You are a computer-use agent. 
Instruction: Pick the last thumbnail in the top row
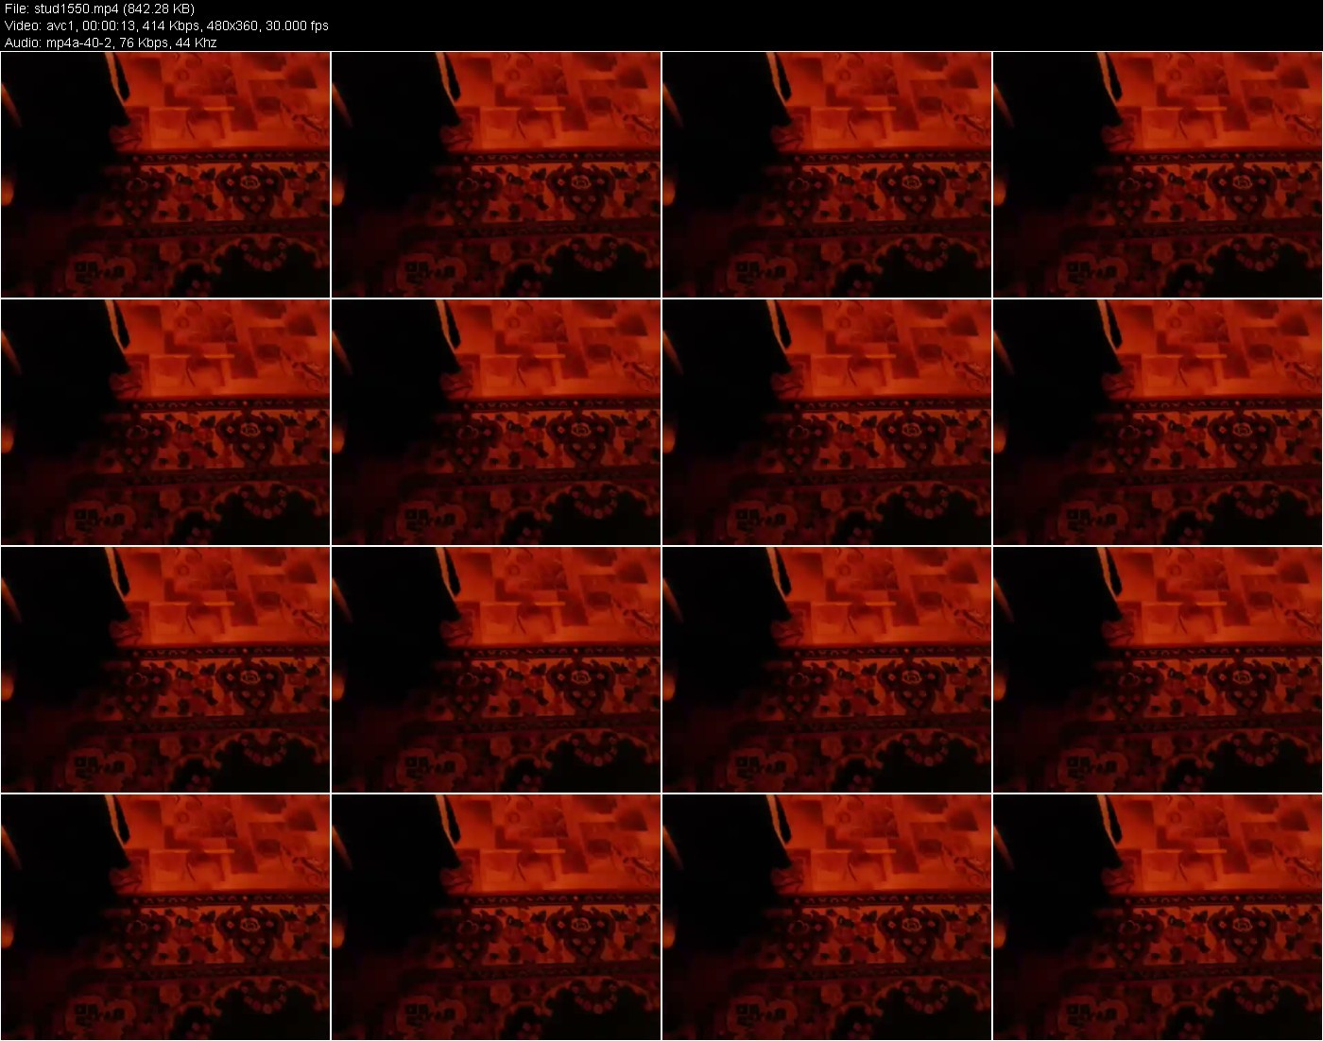click(1158, 175)
